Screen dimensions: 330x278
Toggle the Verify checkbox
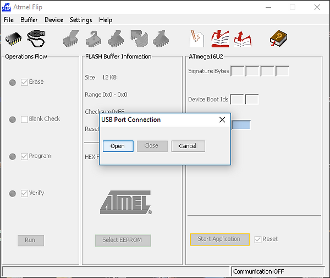24,193
